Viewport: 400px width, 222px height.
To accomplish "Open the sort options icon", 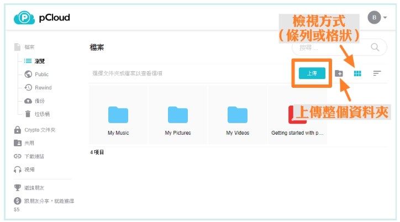I will click(x=377, y=73).
